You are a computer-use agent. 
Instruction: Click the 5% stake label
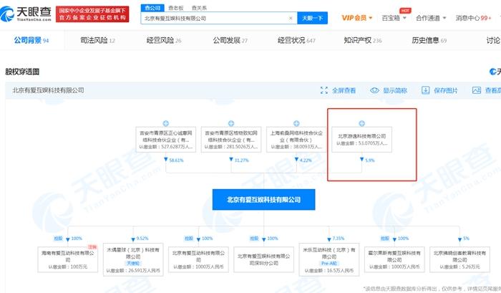tap(466, 239)
